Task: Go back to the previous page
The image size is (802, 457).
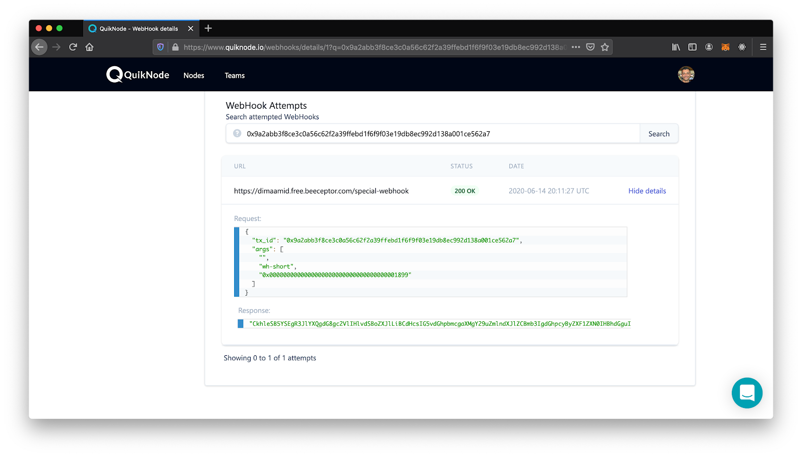Action: point(39,47)
